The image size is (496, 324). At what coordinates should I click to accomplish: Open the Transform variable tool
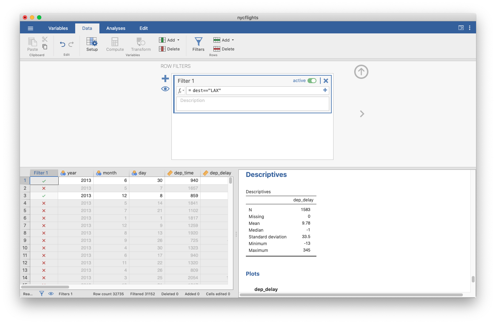tap(140, 44)
